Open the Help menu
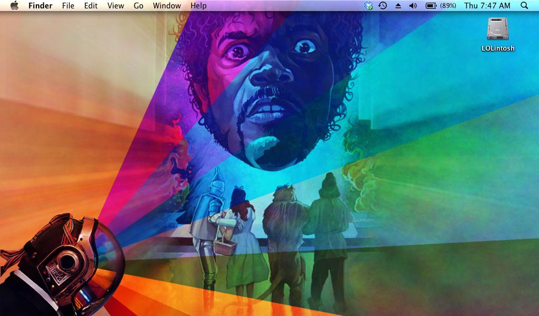This screenshot has height=316, width=539. point(198,5)
